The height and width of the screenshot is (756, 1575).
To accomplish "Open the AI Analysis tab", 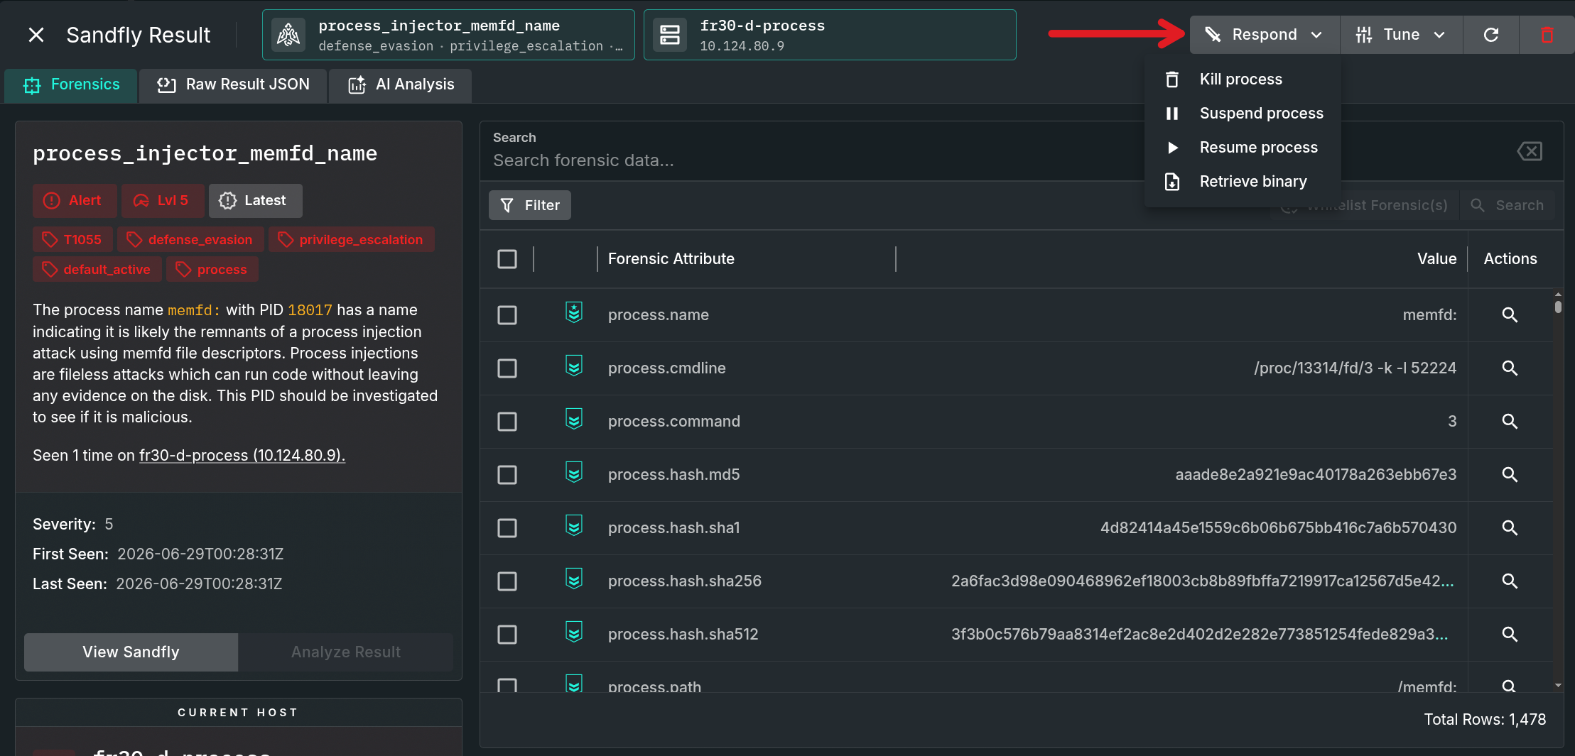I will pyautogui.click(x=401, y=85).
